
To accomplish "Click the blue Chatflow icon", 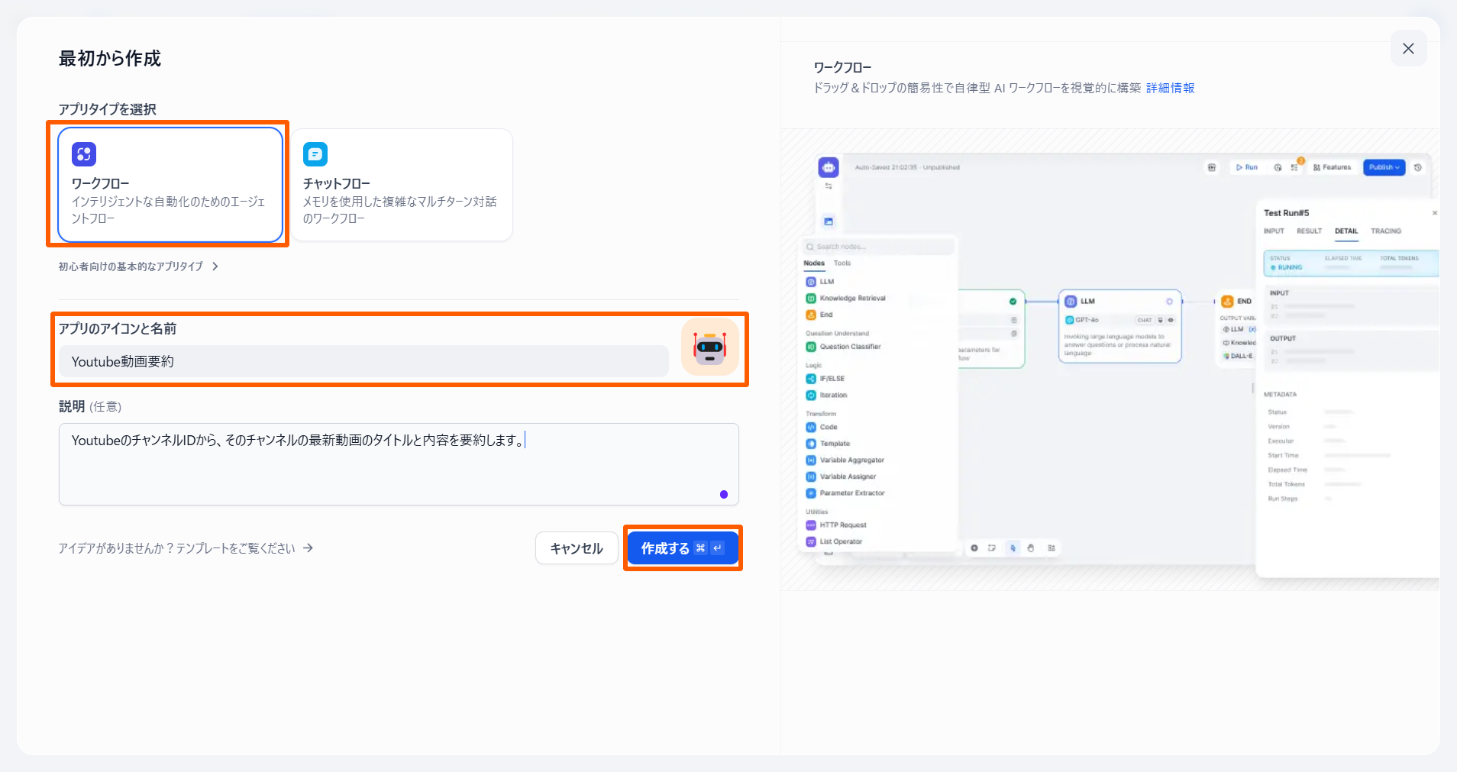I will click(x=315, y=154).
